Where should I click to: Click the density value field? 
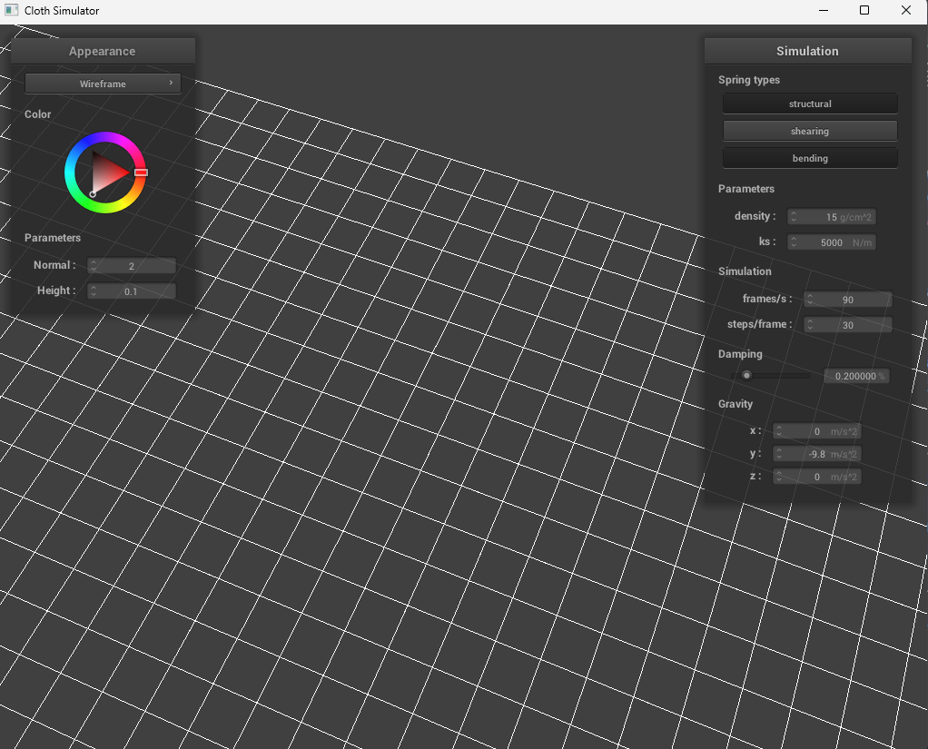832,217
